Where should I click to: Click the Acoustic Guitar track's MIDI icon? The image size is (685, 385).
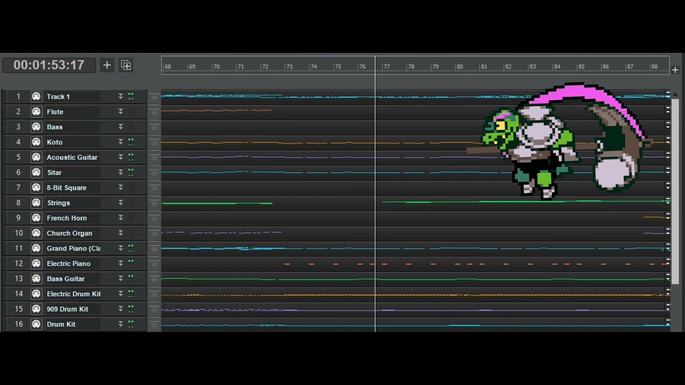click(36, 157)
